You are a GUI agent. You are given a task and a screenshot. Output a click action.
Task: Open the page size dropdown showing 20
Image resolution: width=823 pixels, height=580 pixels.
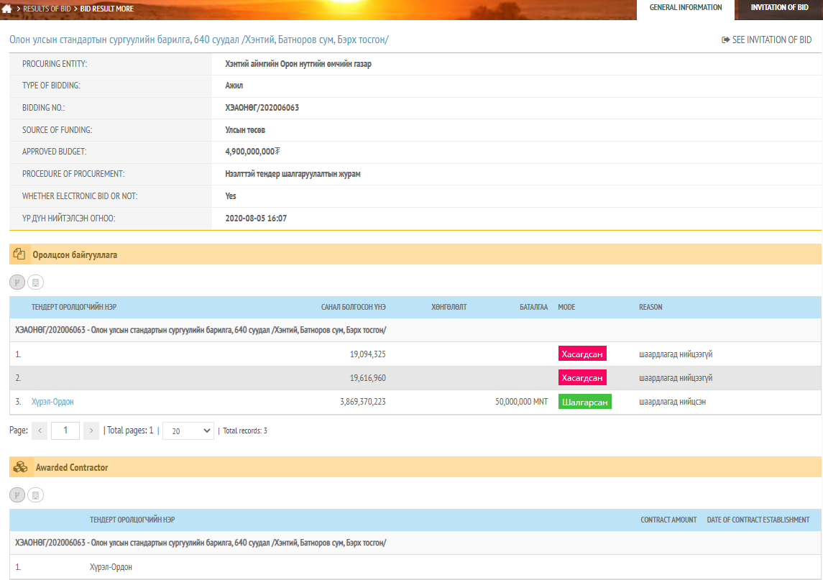[188, 431]
